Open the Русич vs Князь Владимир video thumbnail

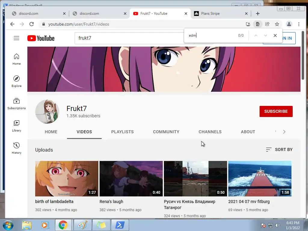coord(196,179)
